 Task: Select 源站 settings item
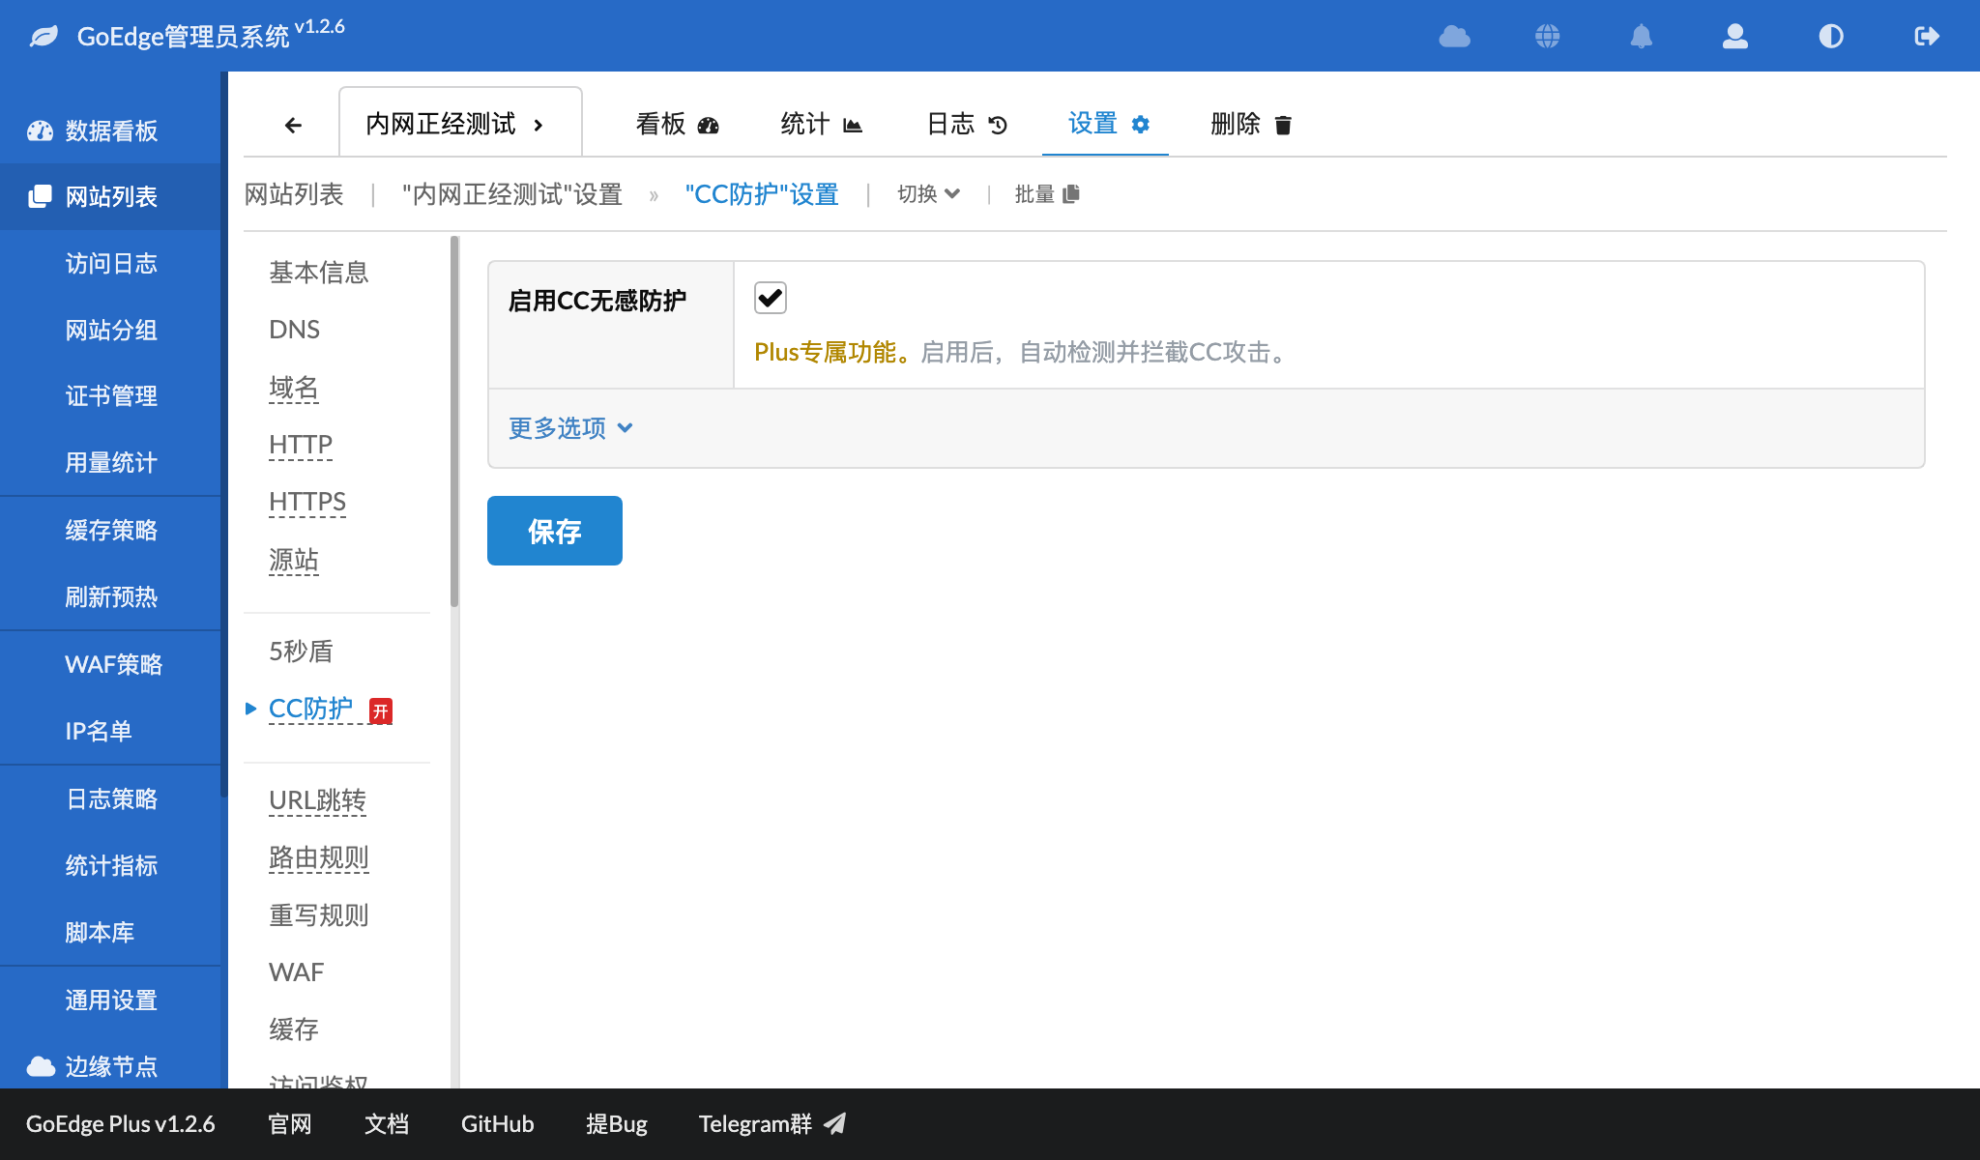coord(294,560)
